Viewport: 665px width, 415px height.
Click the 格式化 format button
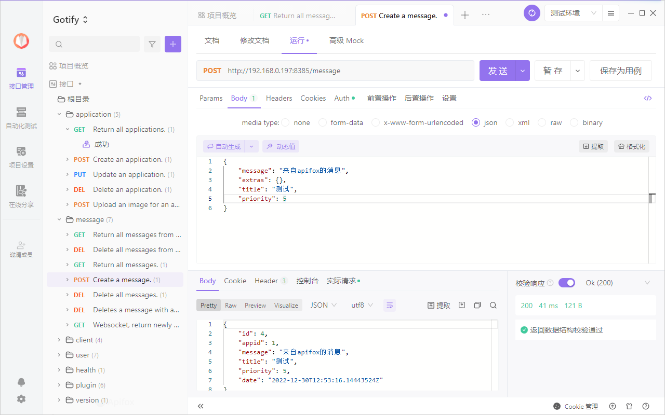tap(632, 147)
